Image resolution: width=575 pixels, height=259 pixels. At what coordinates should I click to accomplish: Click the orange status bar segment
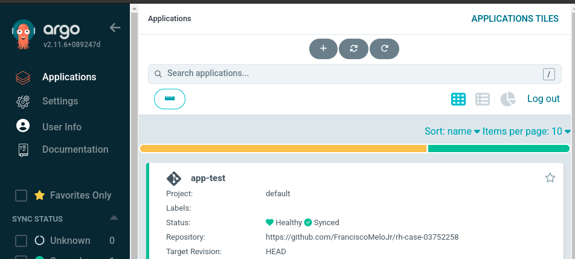pos(283,149)
